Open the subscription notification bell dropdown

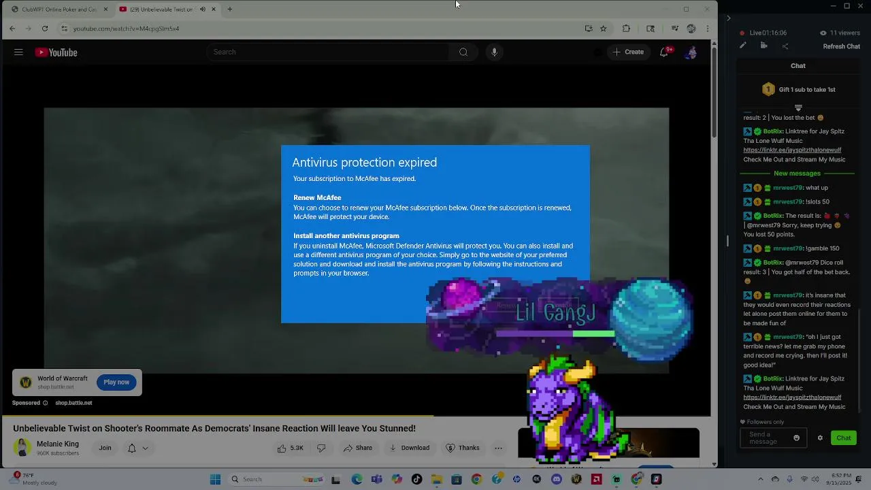[x=137, y=448]
